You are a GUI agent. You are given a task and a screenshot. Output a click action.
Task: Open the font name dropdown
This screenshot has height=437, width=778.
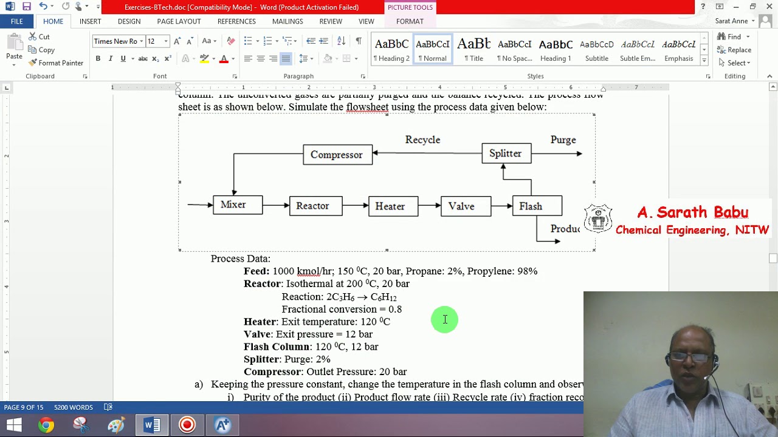[x=141, y=41]
